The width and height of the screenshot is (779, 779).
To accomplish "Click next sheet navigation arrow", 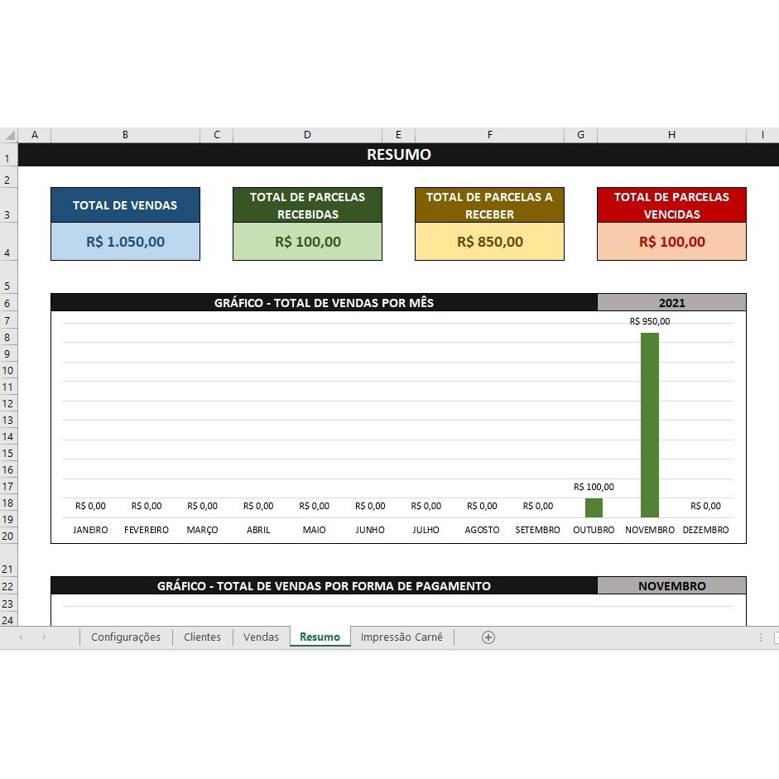I will (x=44, y=637).
